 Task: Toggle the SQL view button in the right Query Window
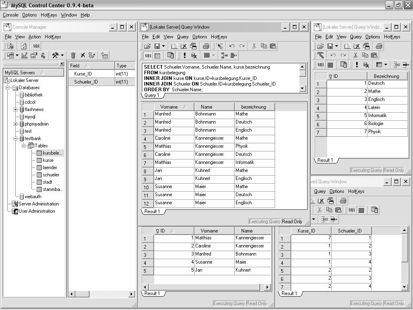321,65
